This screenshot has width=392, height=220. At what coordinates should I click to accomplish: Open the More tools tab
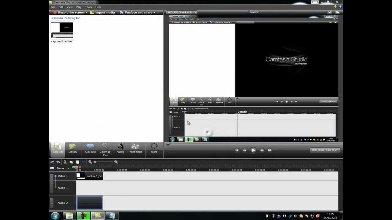[154, 148]
